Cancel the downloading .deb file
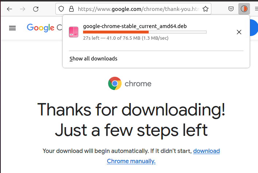This screenshot has width=258, height=173. (239, 32)
